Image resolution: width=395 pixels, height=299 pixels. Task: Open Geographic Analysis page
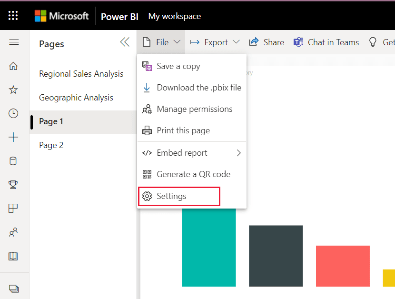tap(76, 98)
